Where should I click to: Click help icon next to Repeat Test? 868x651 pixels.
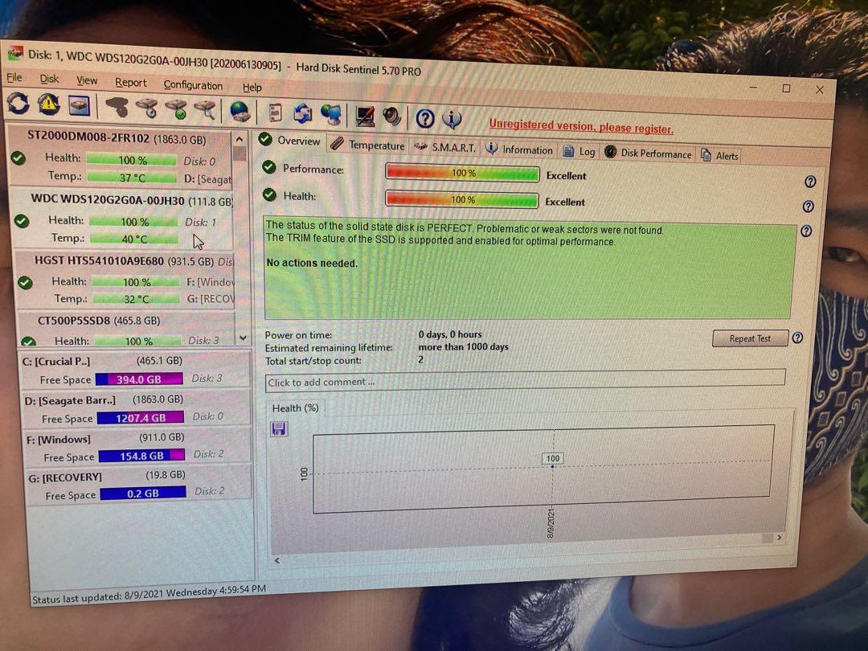798,338
